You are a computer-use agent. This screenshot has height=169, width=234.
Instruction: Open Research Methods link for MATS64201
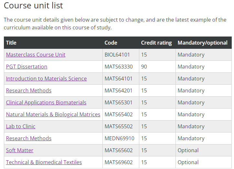coord(29,90)
